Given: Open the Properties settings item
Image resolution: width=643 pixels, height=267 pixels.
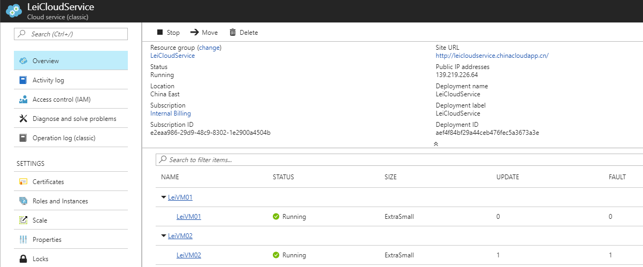Looking at the screenshot, I should [x=71, y=240].
